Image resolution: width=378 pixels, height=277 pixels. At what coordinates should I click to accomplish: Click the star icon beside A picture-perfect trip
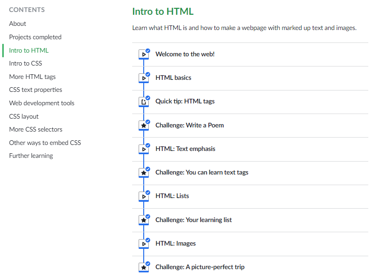[x=144, y=267]
